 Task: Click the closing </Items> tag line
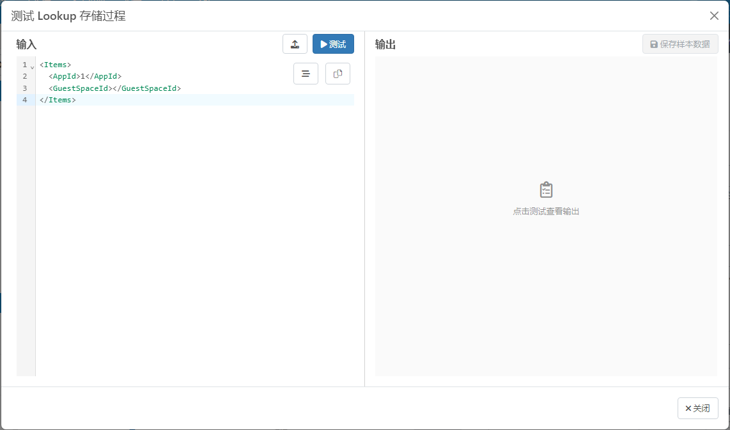coord(58,100)
